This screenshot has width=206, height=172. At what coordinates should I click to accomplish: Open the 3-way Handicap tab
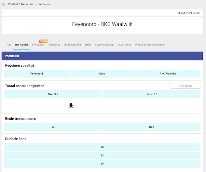(x=104, y=45)
